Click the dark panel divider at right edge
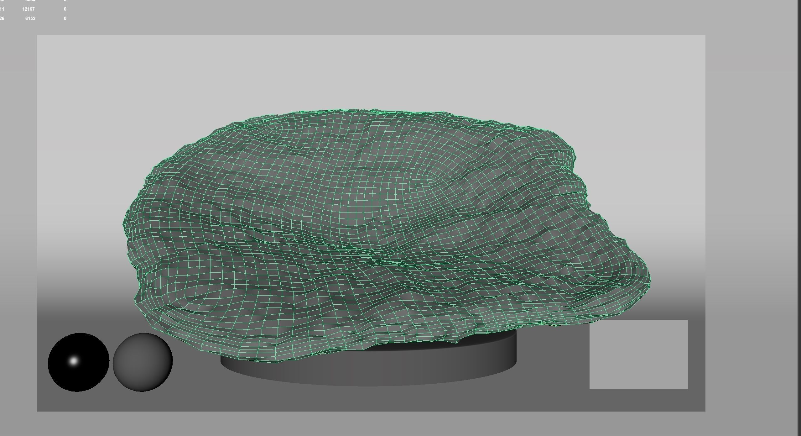The height and width of the screenshot is (436, 801). [x=799, y=219]
